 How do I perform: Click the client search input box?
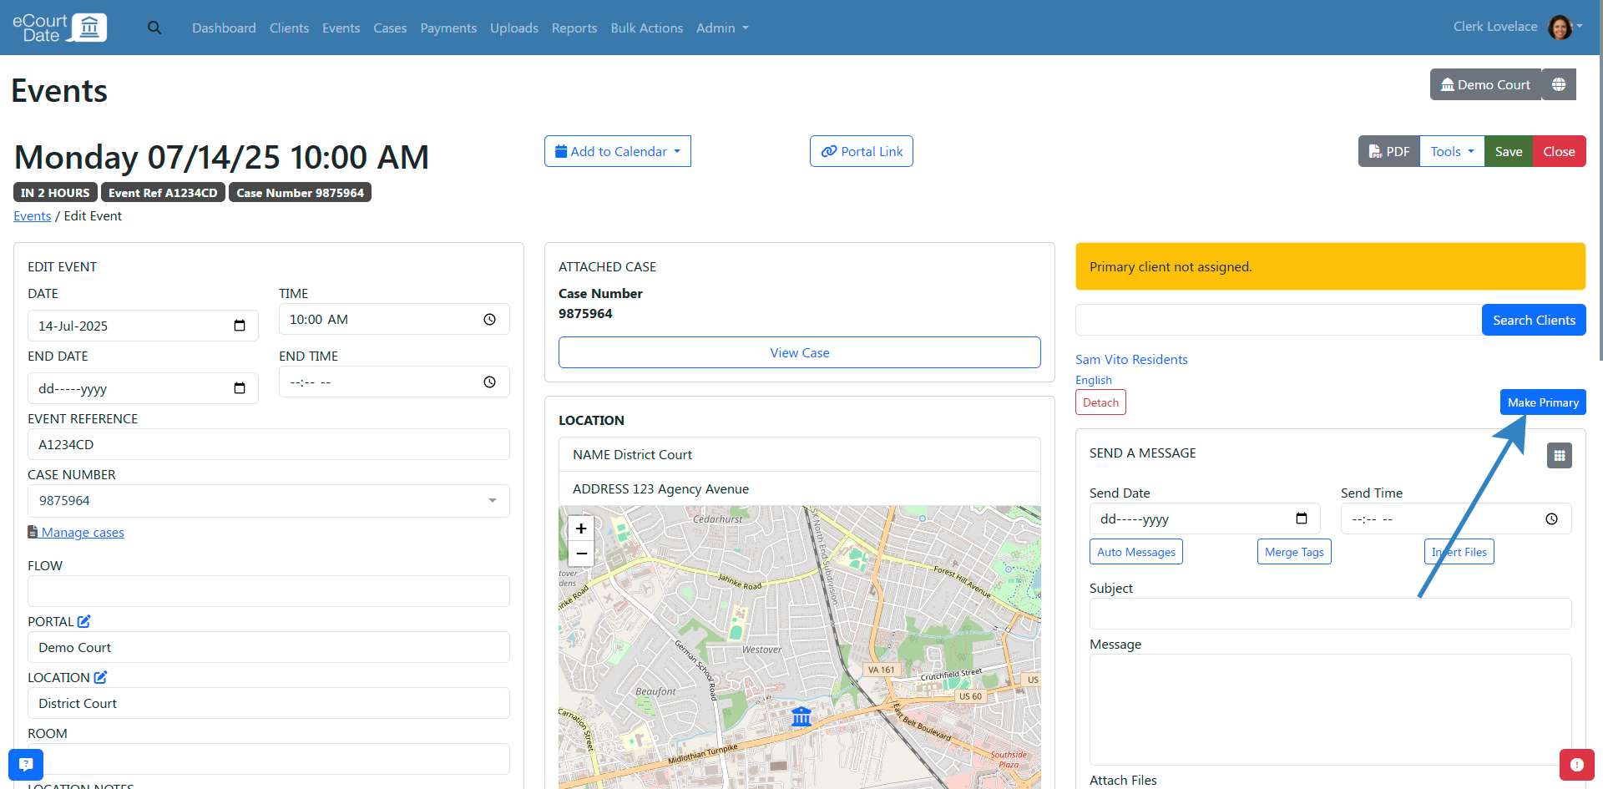[x=1278, y=320]
